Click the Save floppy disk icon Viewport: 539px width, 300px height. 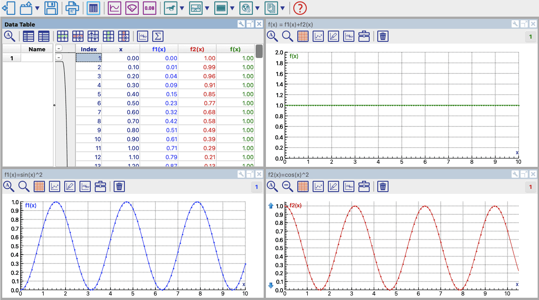click(51, 8)
